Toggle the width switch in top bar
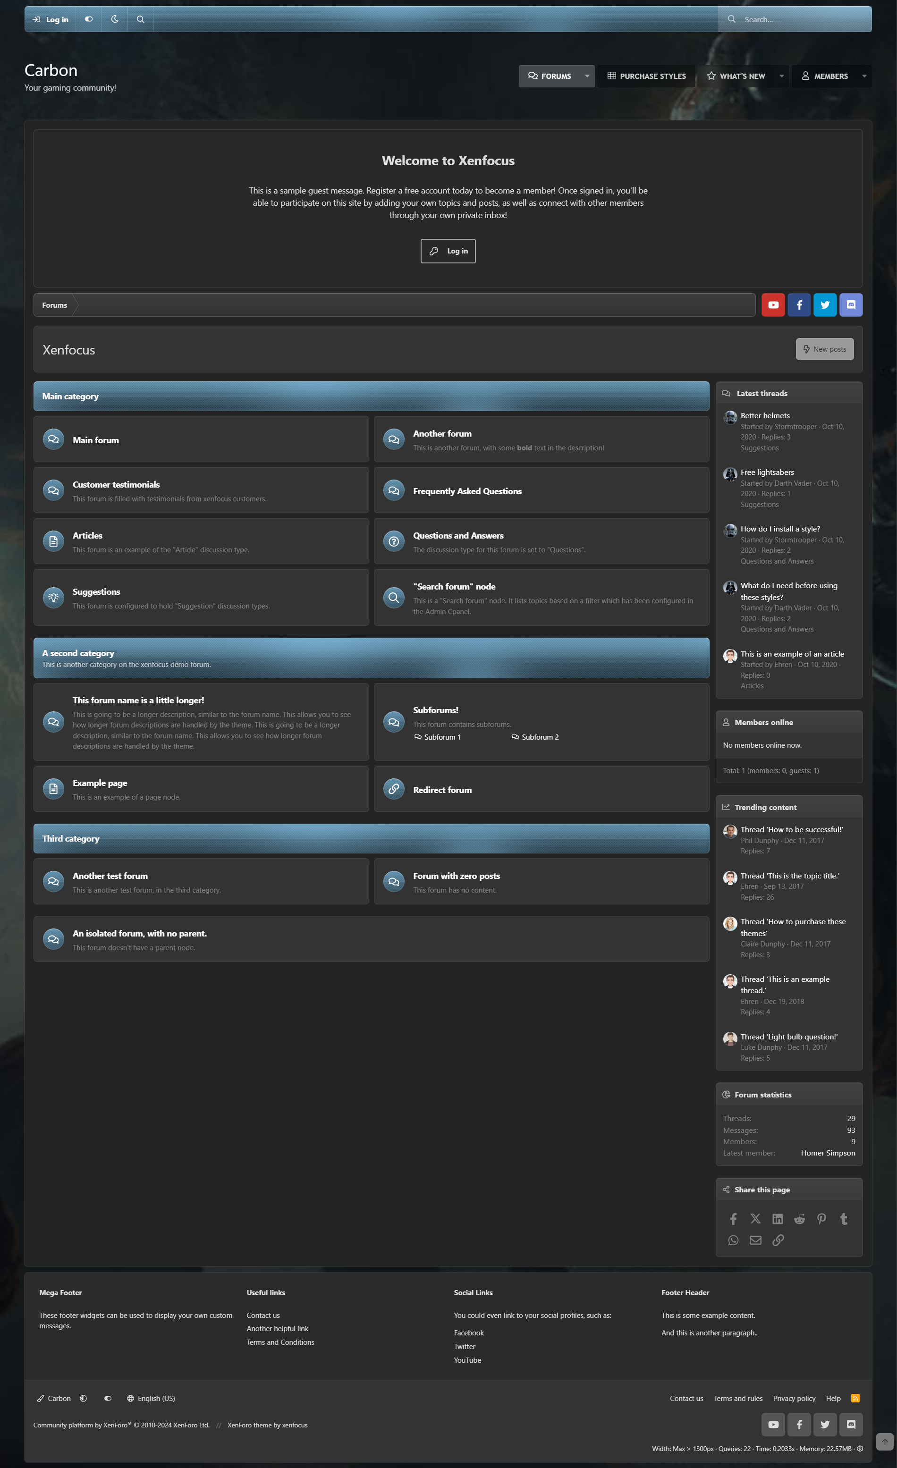The height and width of the screenshot is (1468, 897). click(x=89, y=20)
